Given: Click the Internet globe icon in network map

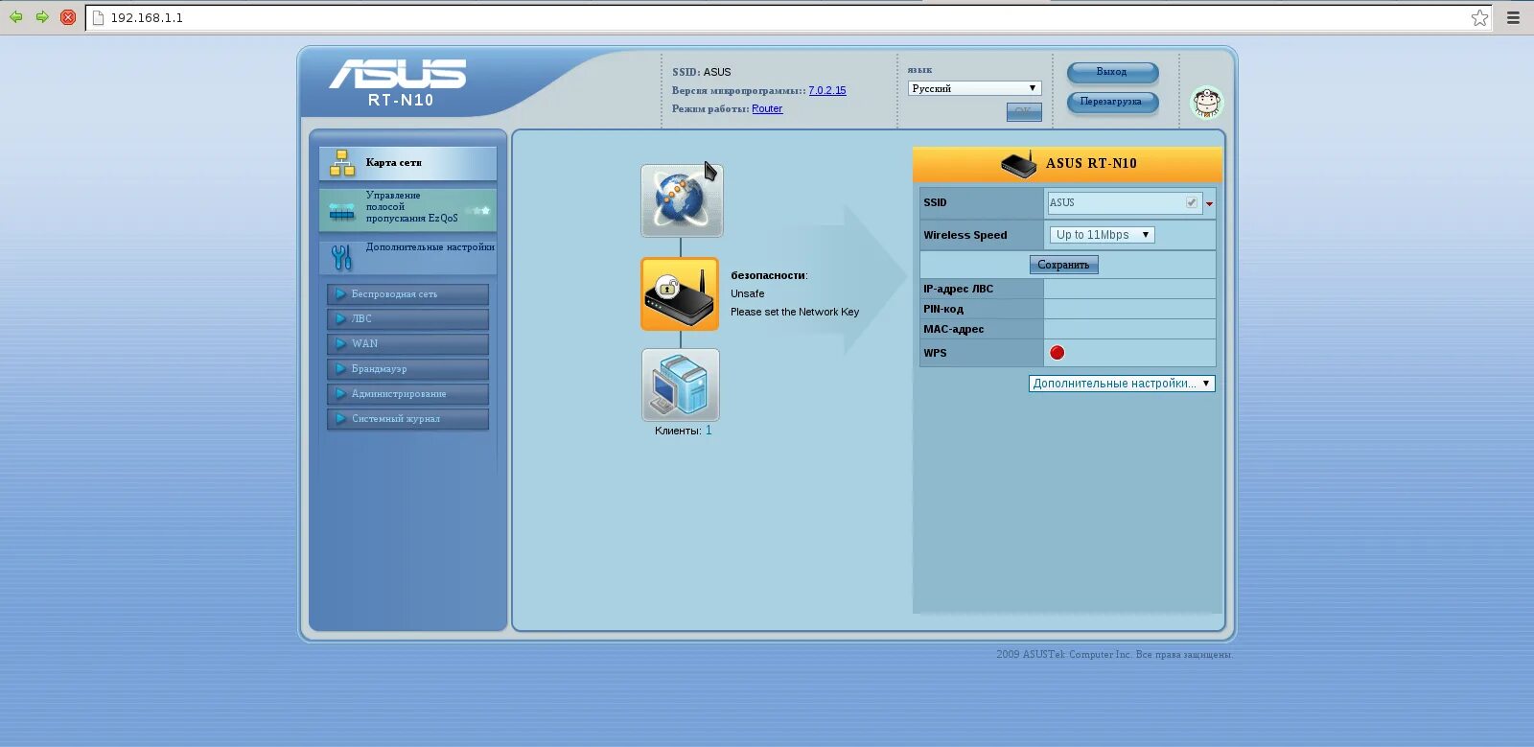Looking at the screenshot, I should click(x=682, y=200).
